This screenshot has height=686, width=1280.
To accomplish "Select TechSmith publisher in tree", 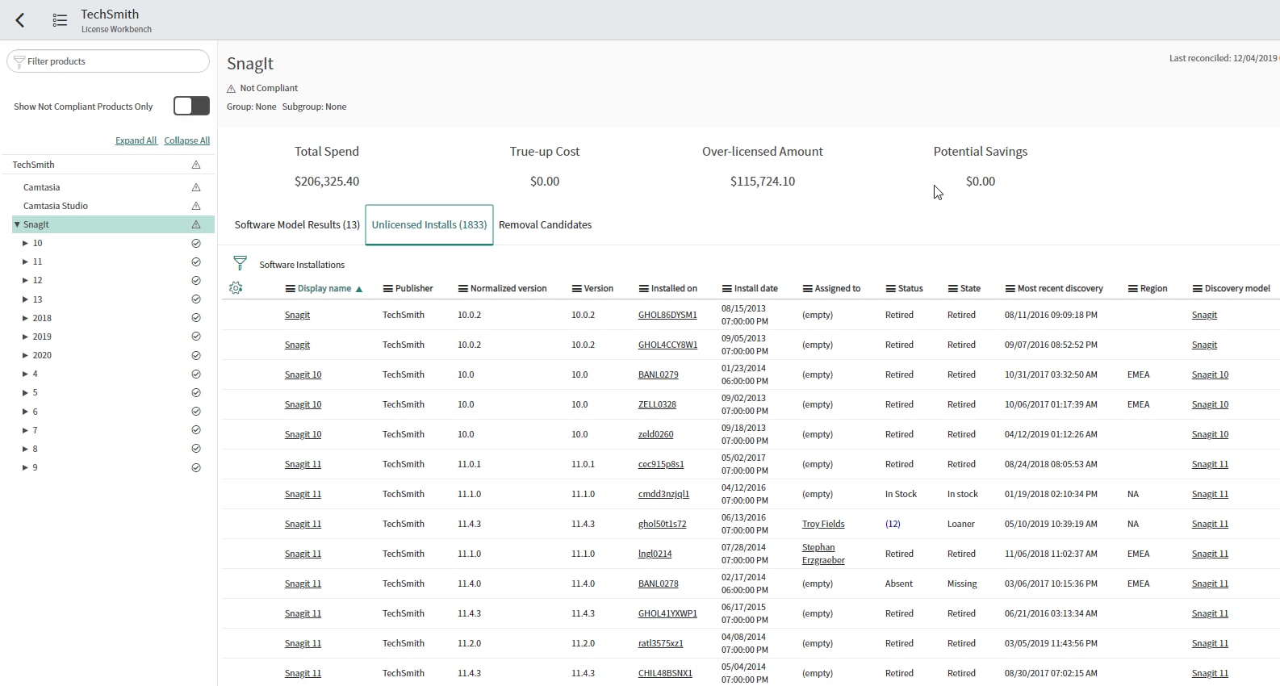I will coord(34,165).
